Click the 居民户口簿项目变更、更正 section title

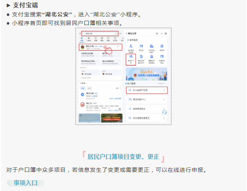pos(123,157)
